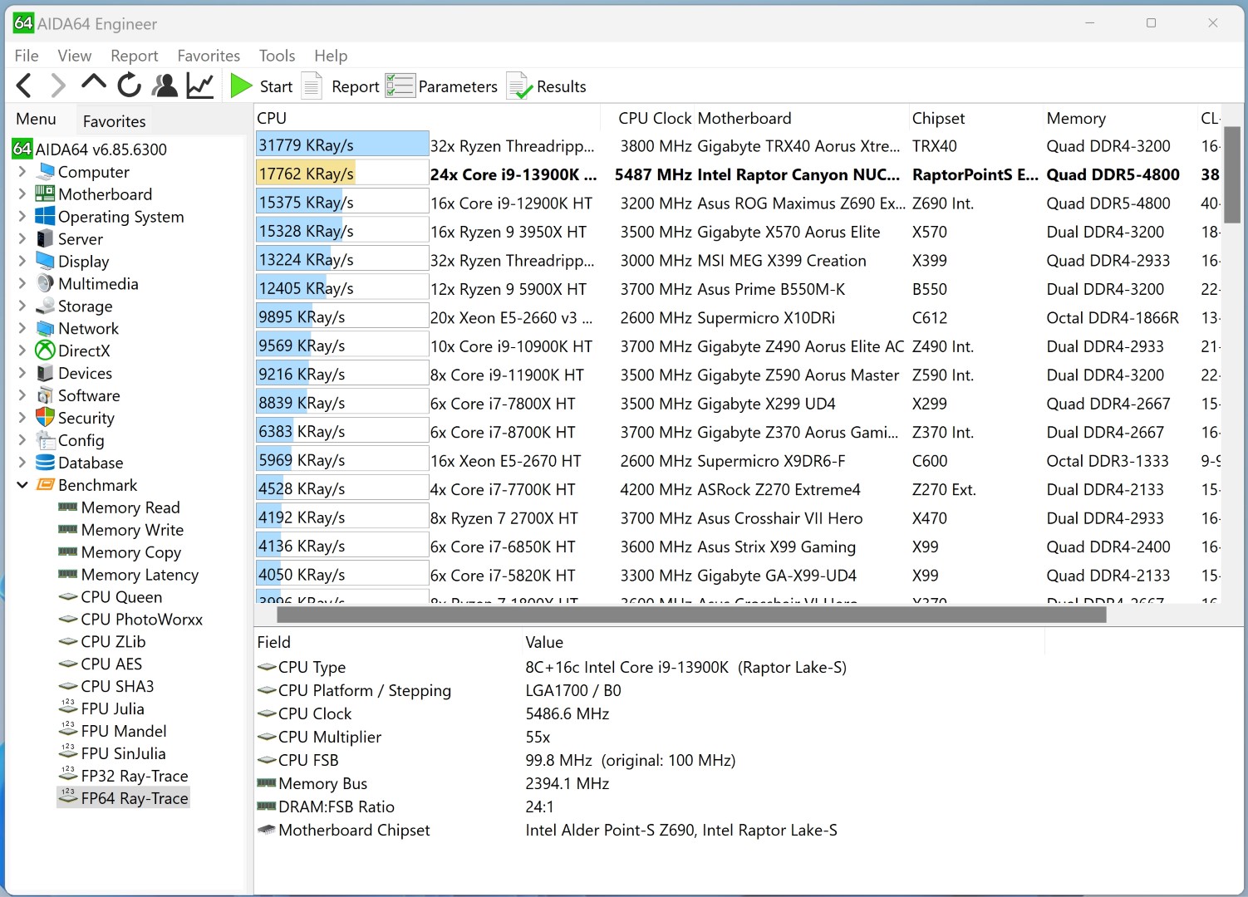1248x897 pixels.
Task: Select the Memory Latency benchmark
Action: click(x=140, y=575)
